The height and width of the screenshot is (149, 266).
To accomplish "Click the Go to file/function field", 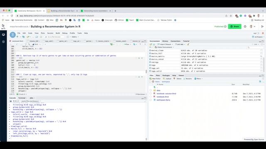I will point(54,37).
